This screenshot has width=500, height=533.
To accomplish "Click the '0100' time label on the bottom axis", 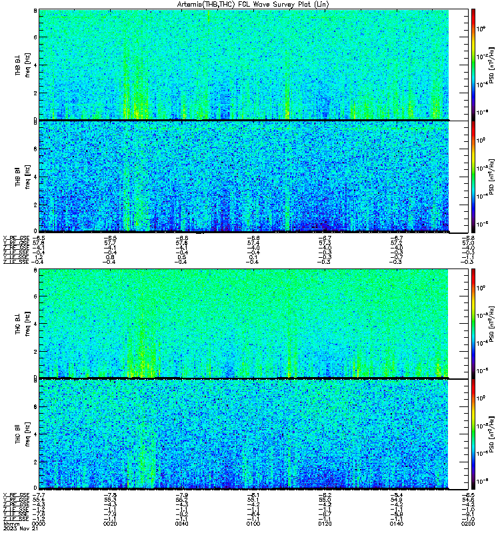I will coord(253,524).
